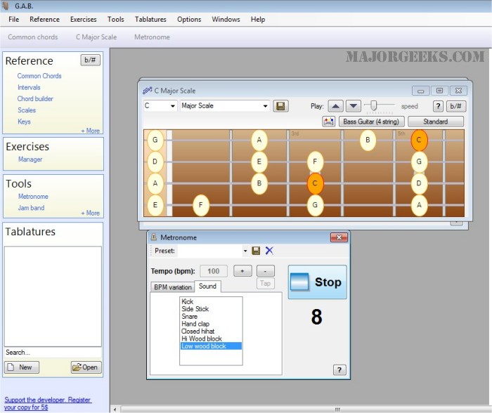
Task: Click the open E string note
Action: click(x=155, y=205)
